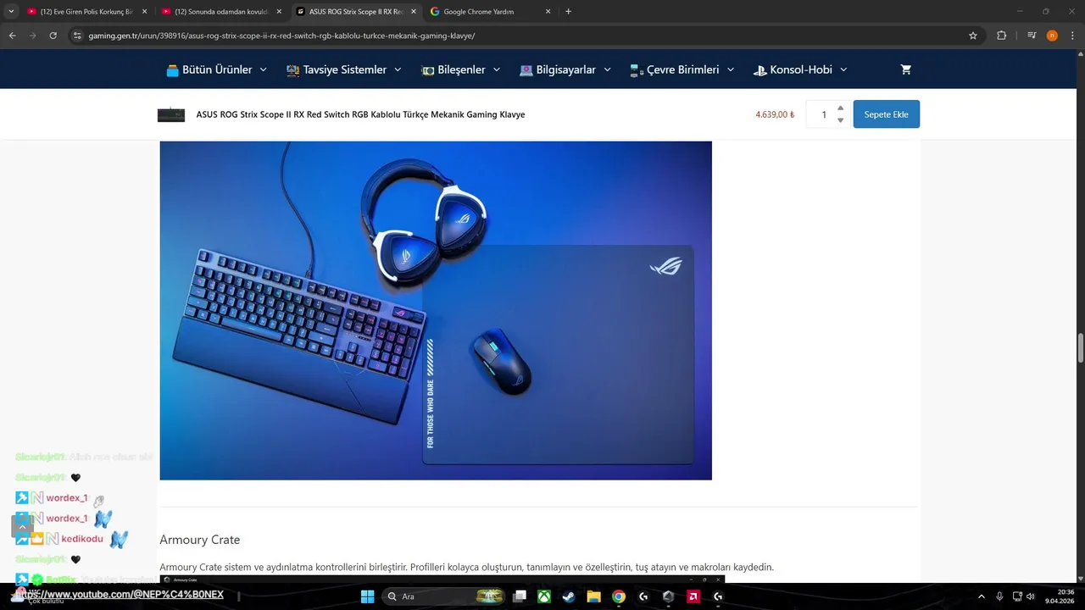The width and height of the screenshot is (1085, 610).
Task: View site information icon in address bar
Action: [77, 36]
